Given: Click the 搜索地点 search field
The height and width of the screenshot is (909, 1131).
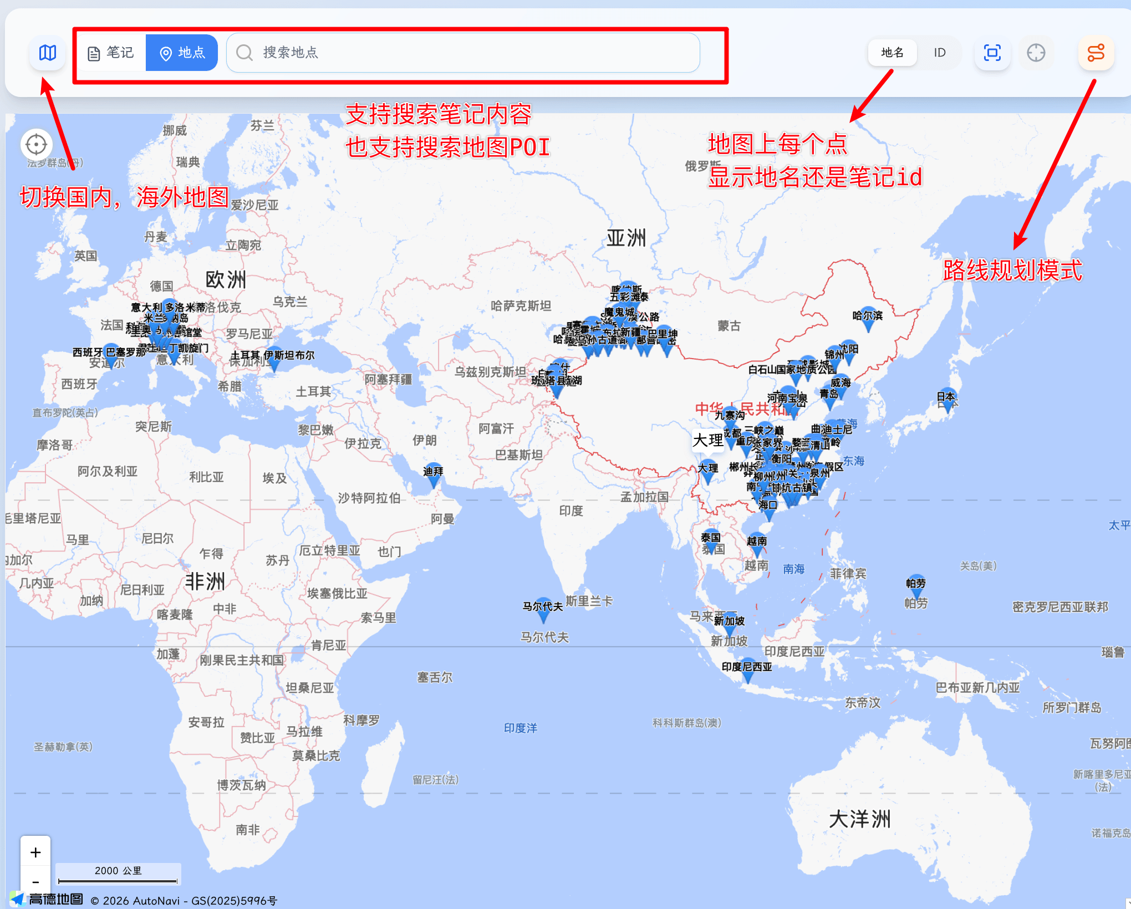Looking at the screenshot, I should [463, 53].
